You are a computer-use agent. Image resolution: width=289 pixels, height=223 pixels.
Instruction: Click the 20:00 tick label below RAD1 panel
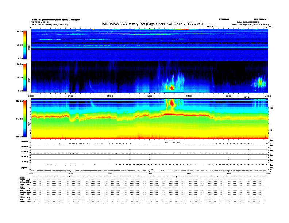[x=228, y=96]
